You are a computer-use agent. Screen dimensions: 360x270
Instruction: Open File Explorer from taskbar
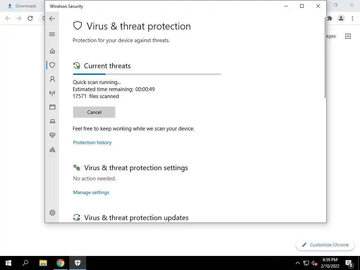[x=43, y=263]
